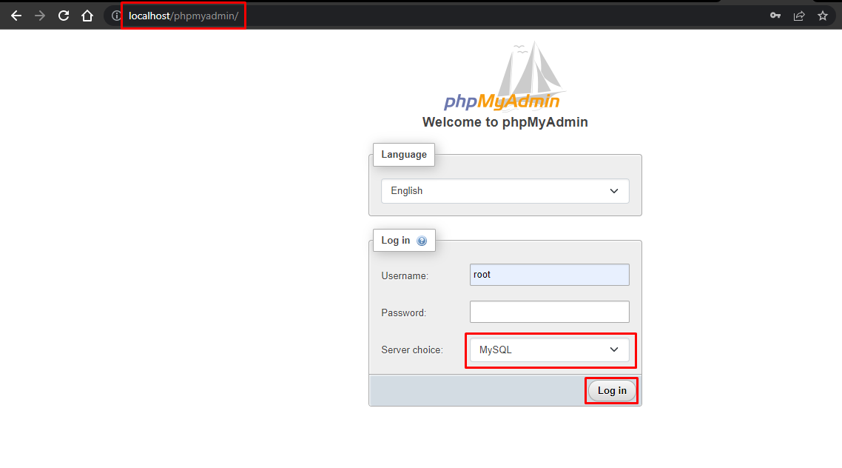Viewport: 842px width, 468px height.
Task: Bookmark this page with star icon
Action: pos(823,16)
